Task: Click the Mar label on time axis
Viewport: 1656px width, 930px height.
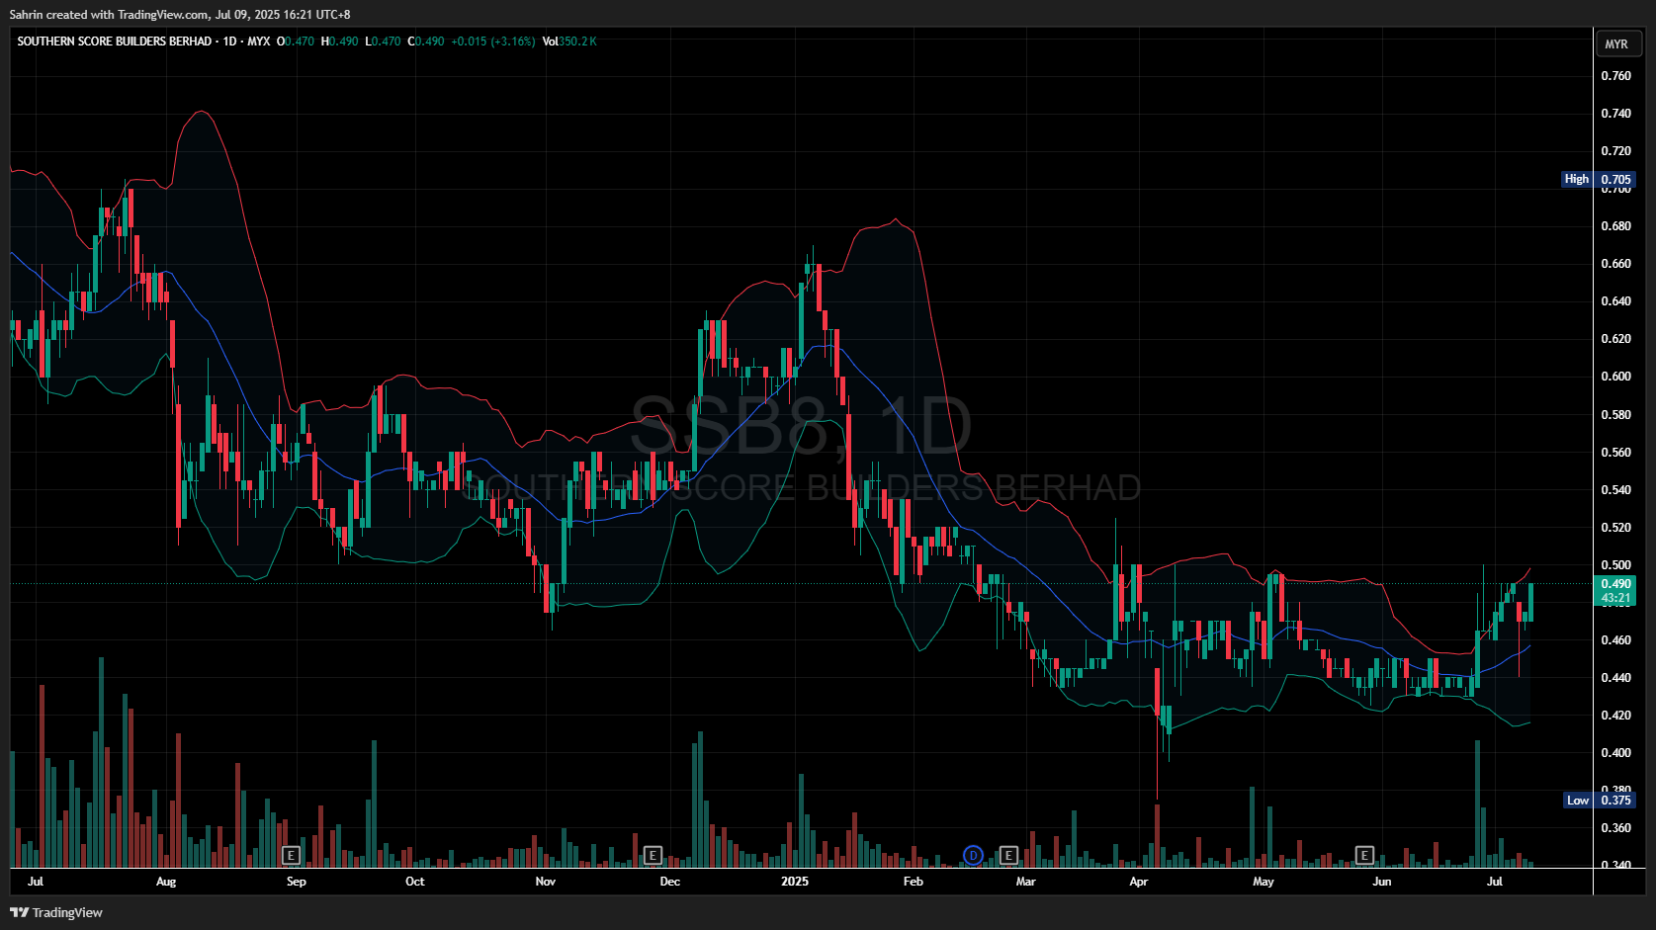Action: 1026,882
